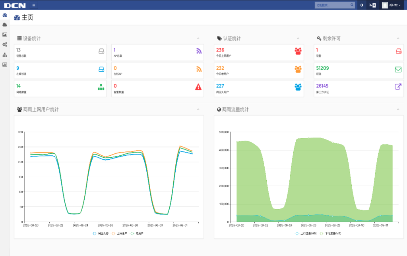This screenshot has height=256, width=407.
Task: Open the bar chart reports sidebar icon
Action: tap(5, 64)
